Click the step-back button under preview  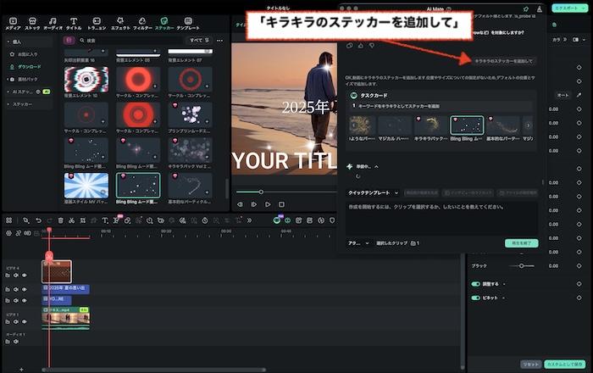[x=240, y=204]
